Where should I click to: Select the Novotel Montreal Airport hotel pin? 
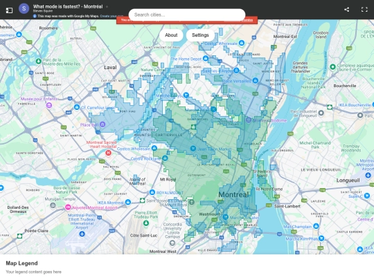(68, 207)
